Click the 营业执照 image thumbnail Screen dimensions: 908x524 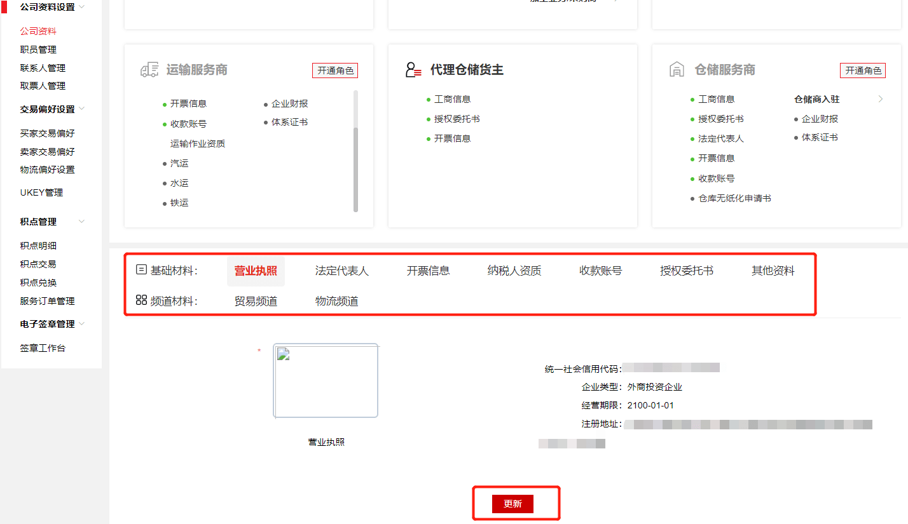326,380
